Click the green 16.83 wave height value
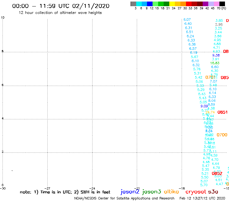The height and width of the screenshot is (201, 229). [215, 63]
